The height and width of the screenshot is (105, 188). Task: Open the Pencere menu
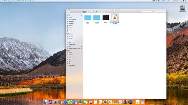[27, 1]
